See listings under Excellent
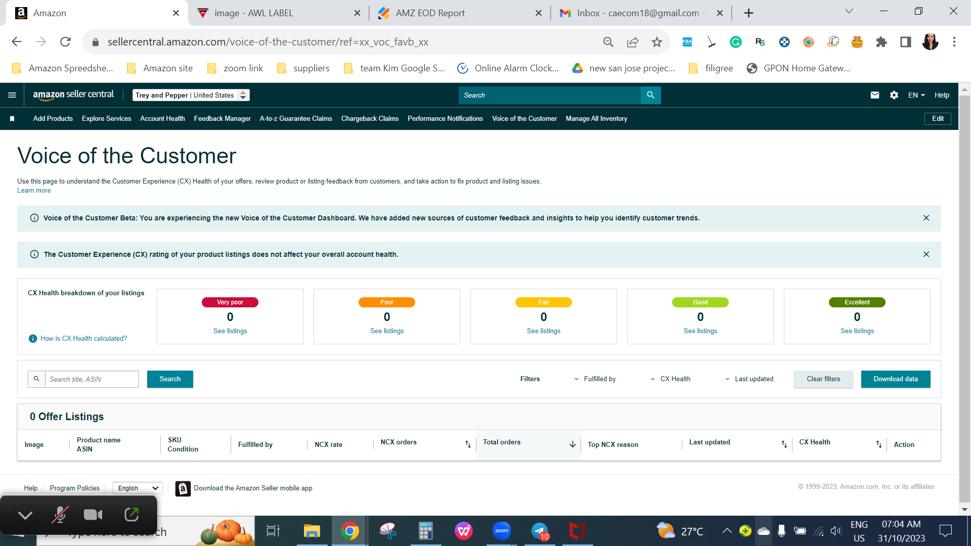 pyautogui.click(x=857, y=331)
